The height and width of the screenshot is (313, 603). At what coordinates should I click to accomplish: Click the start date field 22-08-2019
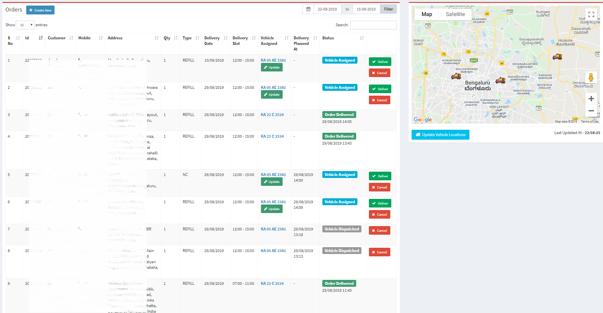pos(328,9)
